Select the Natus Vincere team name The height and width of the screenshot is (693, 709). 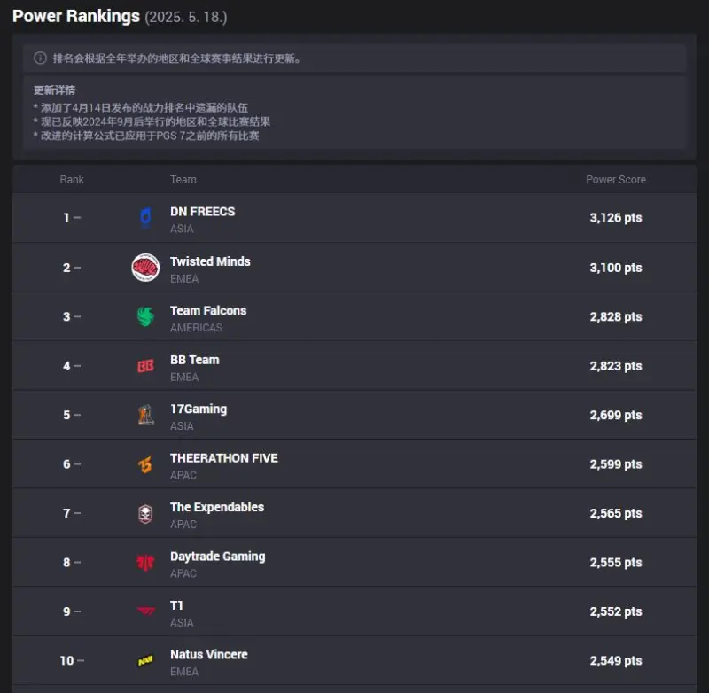[209, 654]
